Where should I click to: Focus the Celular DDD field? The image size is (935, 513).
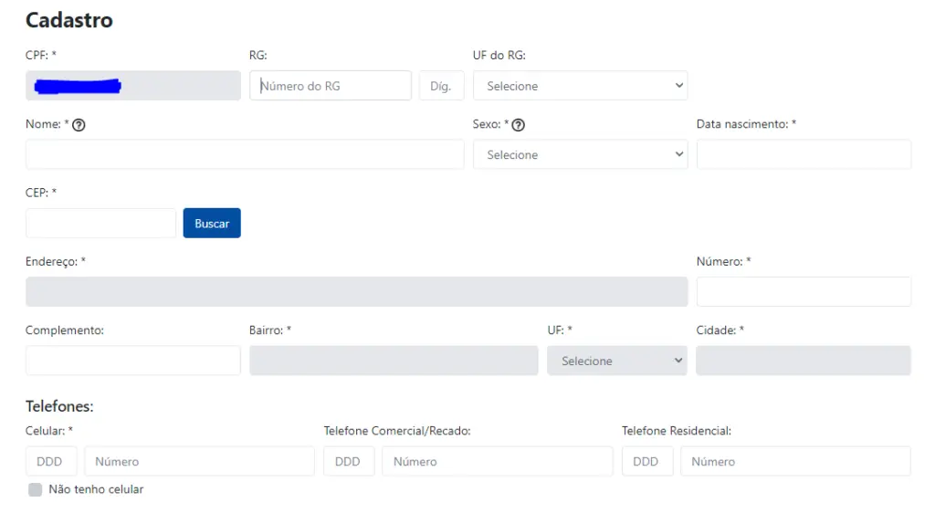tap(50, 461)
